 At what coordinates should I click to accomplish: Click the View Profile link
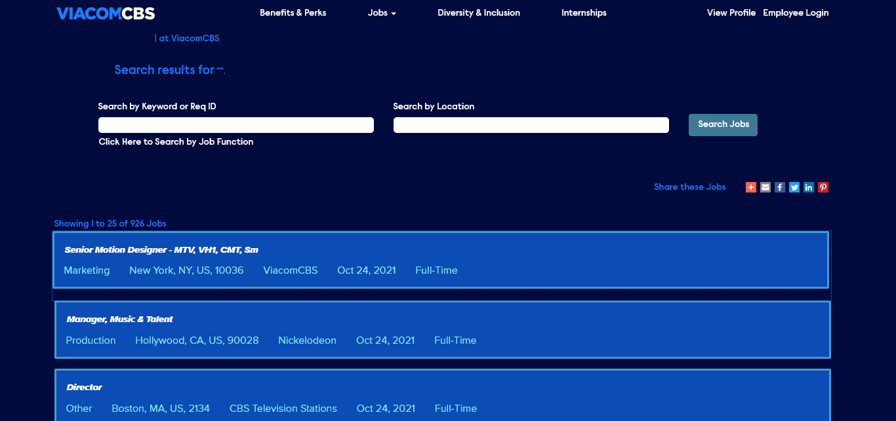731,13
